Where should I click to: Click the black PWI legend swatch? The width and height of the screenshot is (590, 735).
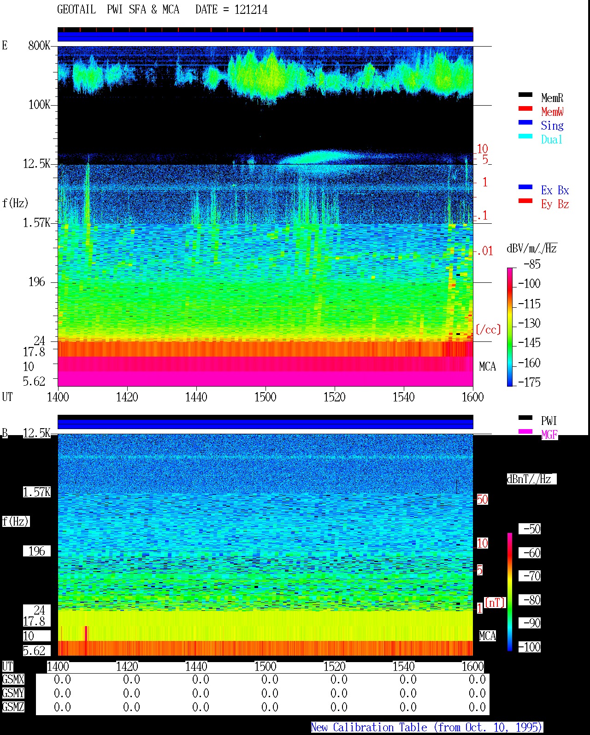tap(525, 418)
